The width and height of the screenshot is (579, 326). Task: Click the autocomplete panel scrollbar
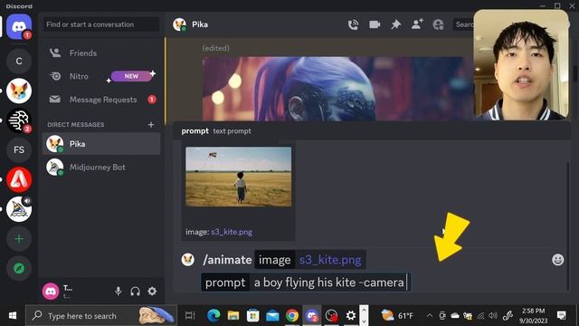coord(568,225)
